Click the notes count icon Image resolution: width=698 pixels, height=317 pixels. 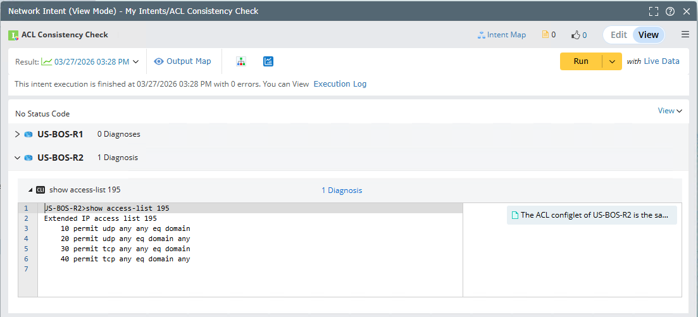(x=545, y=35)
